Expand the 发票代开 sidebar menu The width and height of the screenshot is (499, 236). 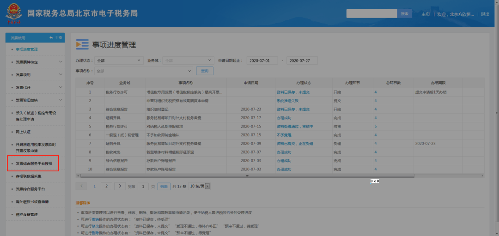(61, 87)
